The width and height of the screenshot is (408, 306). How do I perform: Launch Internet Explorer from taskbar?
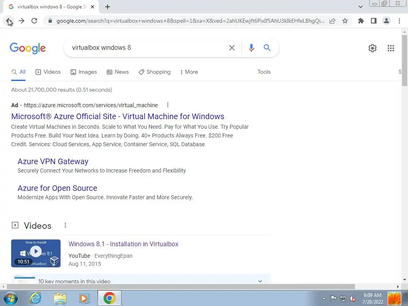tap(35, 298)
